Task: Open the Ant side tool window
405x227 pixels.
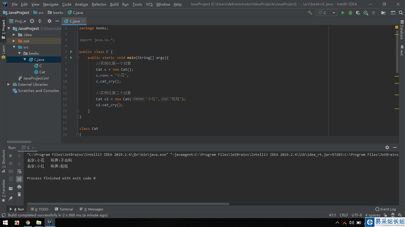Action: click(x=402, y=50)
